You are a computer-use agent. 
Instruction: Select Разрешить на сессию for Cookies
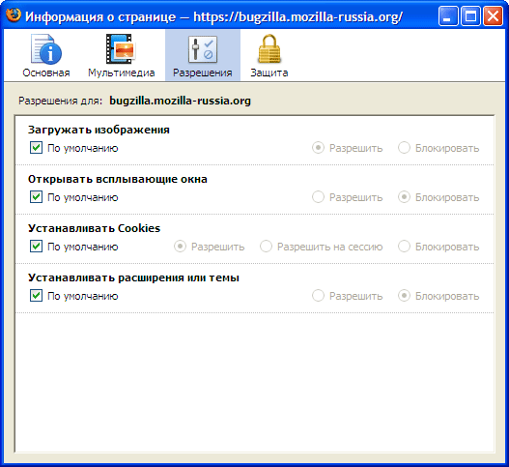266,247
